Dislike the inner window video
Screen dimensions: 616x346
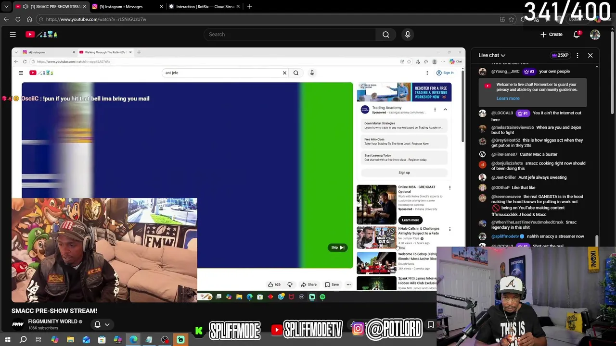pyautogui.click(x=290, y=284)
